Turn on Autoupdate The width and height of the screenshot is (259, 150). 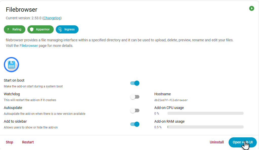[135, 110]
